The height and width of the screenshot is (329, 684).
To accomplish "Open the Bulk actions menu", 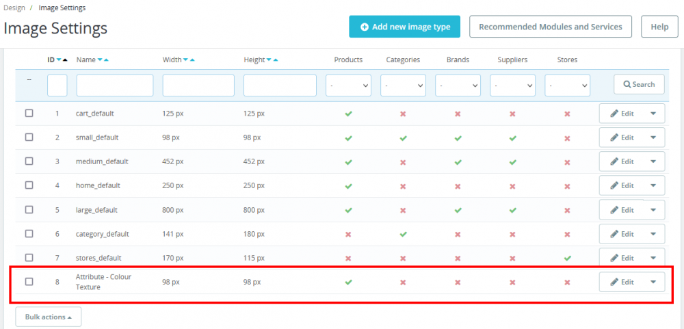I will click(x=48, y=317).
